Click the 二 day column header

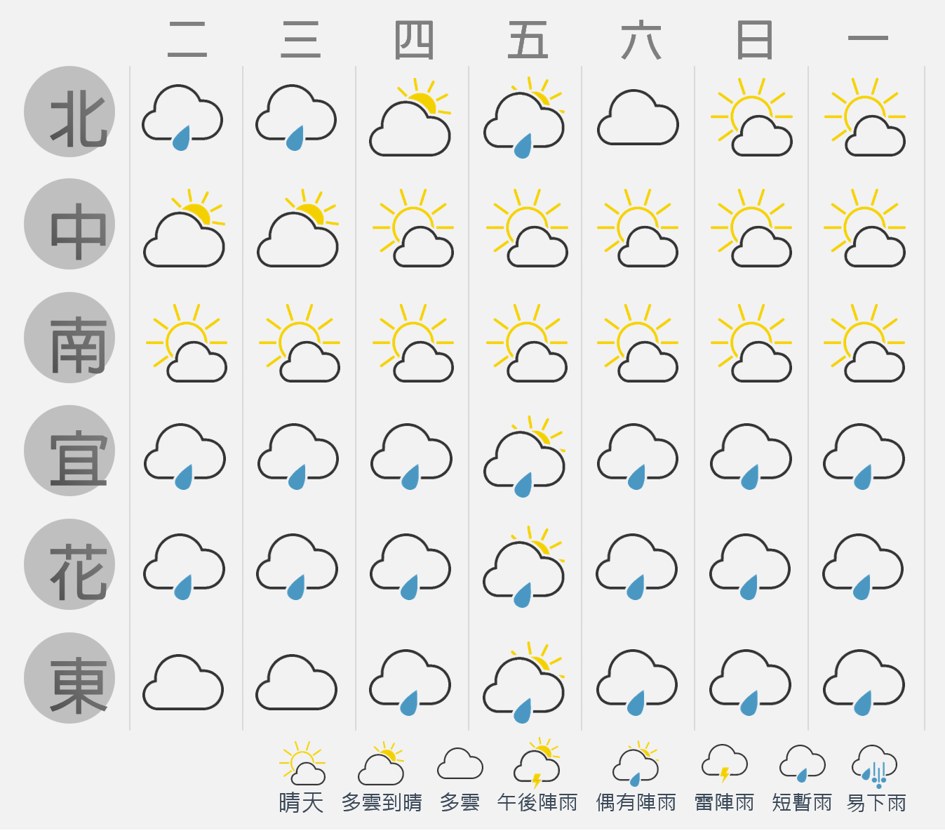(x=187, y=40)
